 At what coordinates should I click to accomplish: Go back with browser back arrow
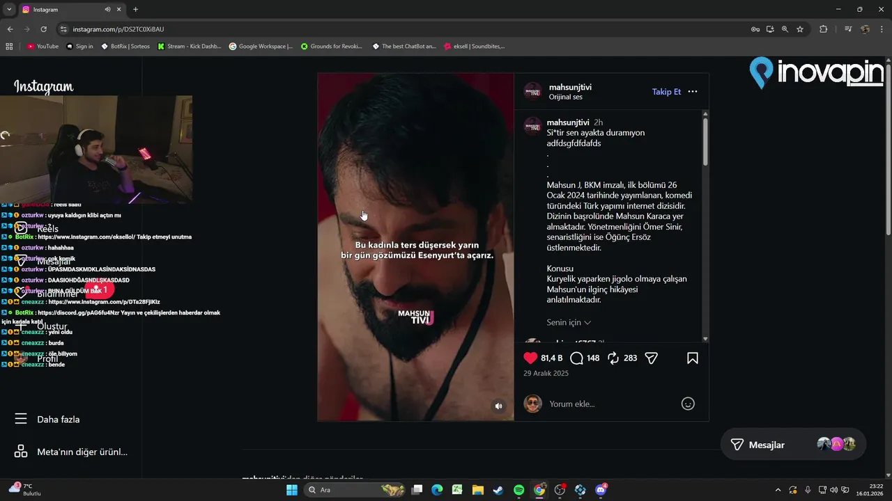coord(10,29)
